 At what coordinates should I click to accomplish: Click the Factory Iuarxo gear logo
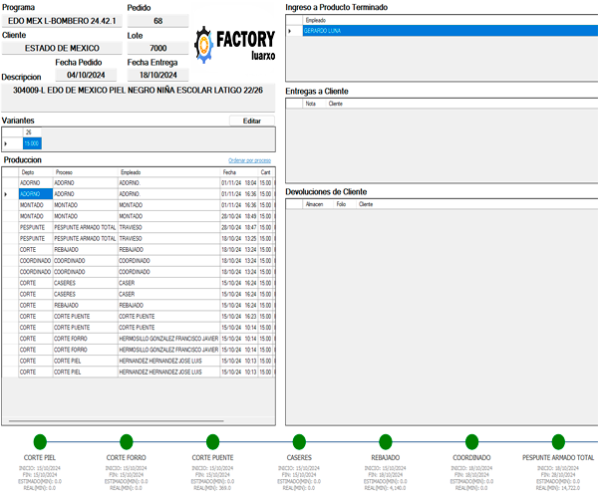tap(205, 44)
